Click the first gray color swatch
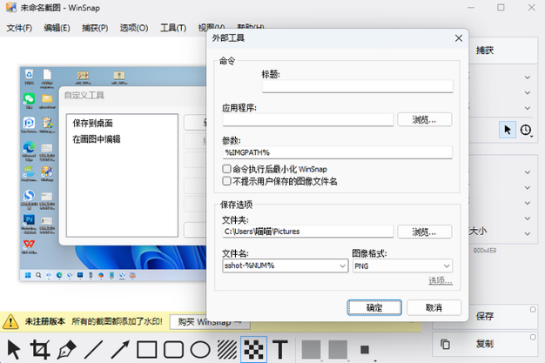The height and width of the screenshot is (363, 545). tap(311, 350)
